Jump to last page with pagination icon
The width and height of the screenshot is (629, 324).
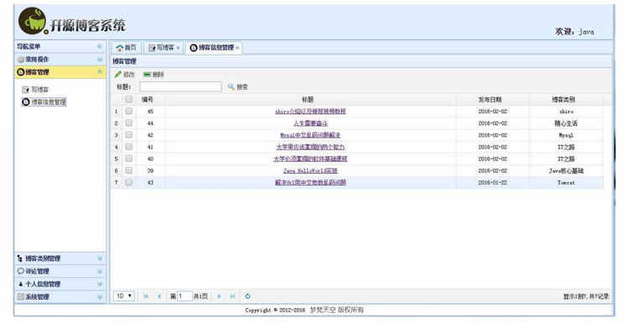[x=232, y=296]
